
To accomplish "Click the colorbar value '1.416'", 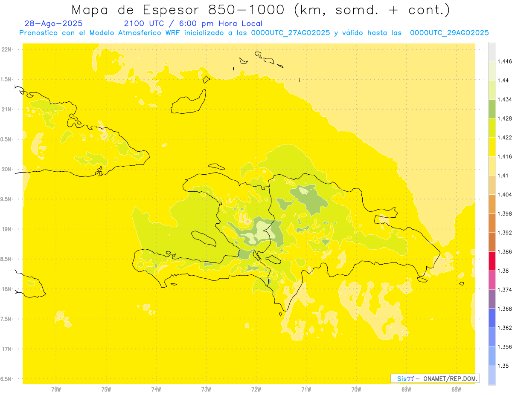I will point(505,156).
